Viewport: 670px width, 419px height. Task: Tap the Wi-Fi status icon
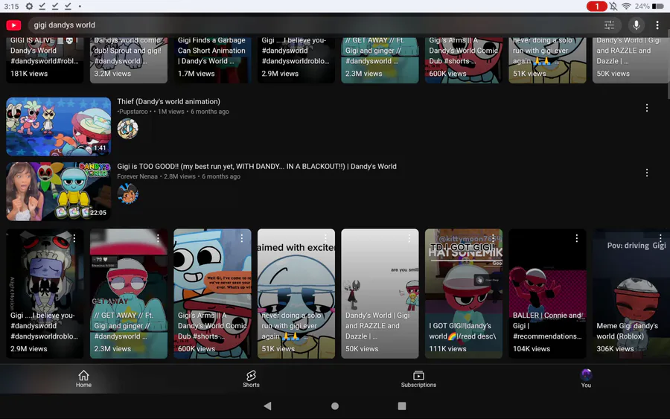click(626, 6)
